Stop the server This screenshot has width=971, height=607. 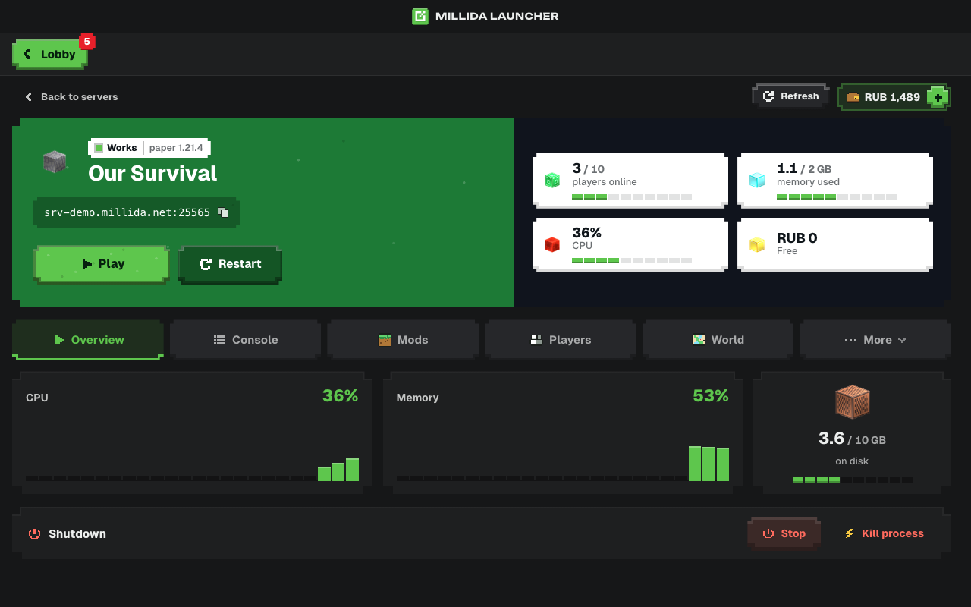[x=784, y=533]
